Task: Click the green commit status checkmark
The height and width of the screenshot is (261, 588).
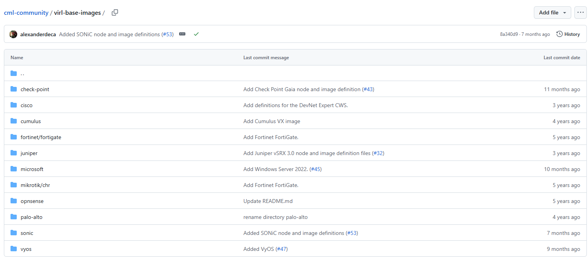Action: [x=196, y=34]
